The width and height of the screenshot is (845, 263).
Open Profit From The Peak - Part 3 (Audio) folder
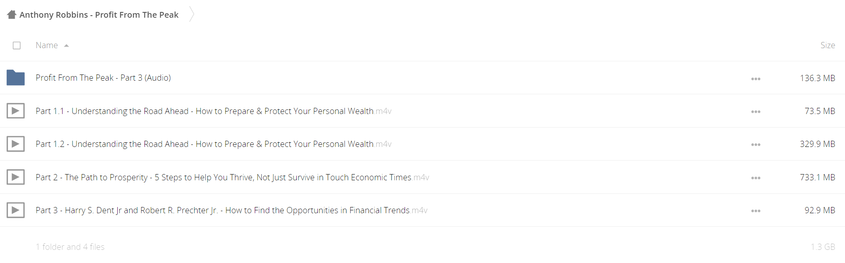point(103,78)
